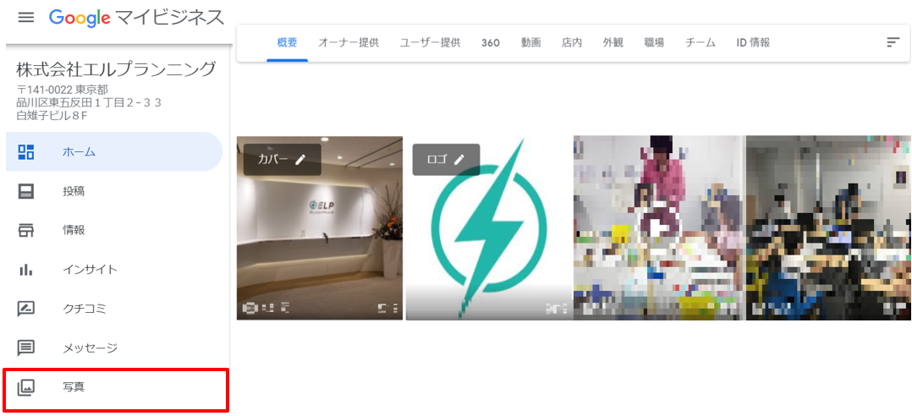Go to ホーム in sidebar
The width and height of the screenshot is (912, 416).
coord(114,152)
